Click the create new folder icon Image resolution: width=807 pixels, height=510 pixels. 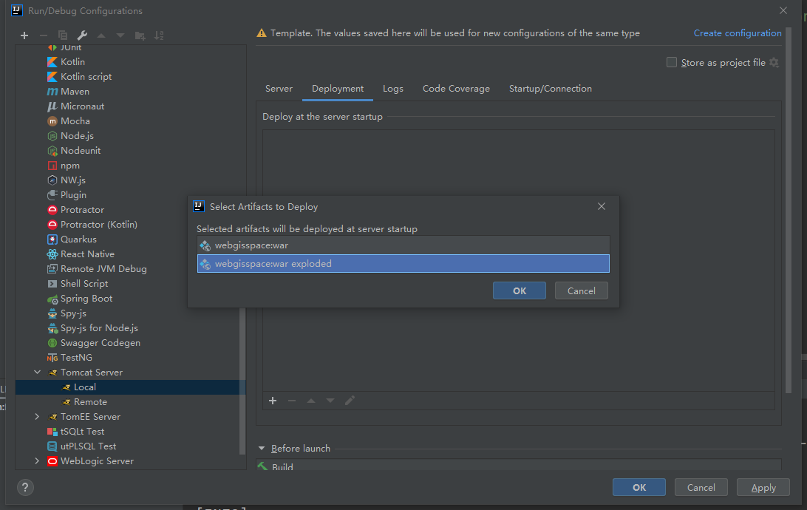point(140,35)
